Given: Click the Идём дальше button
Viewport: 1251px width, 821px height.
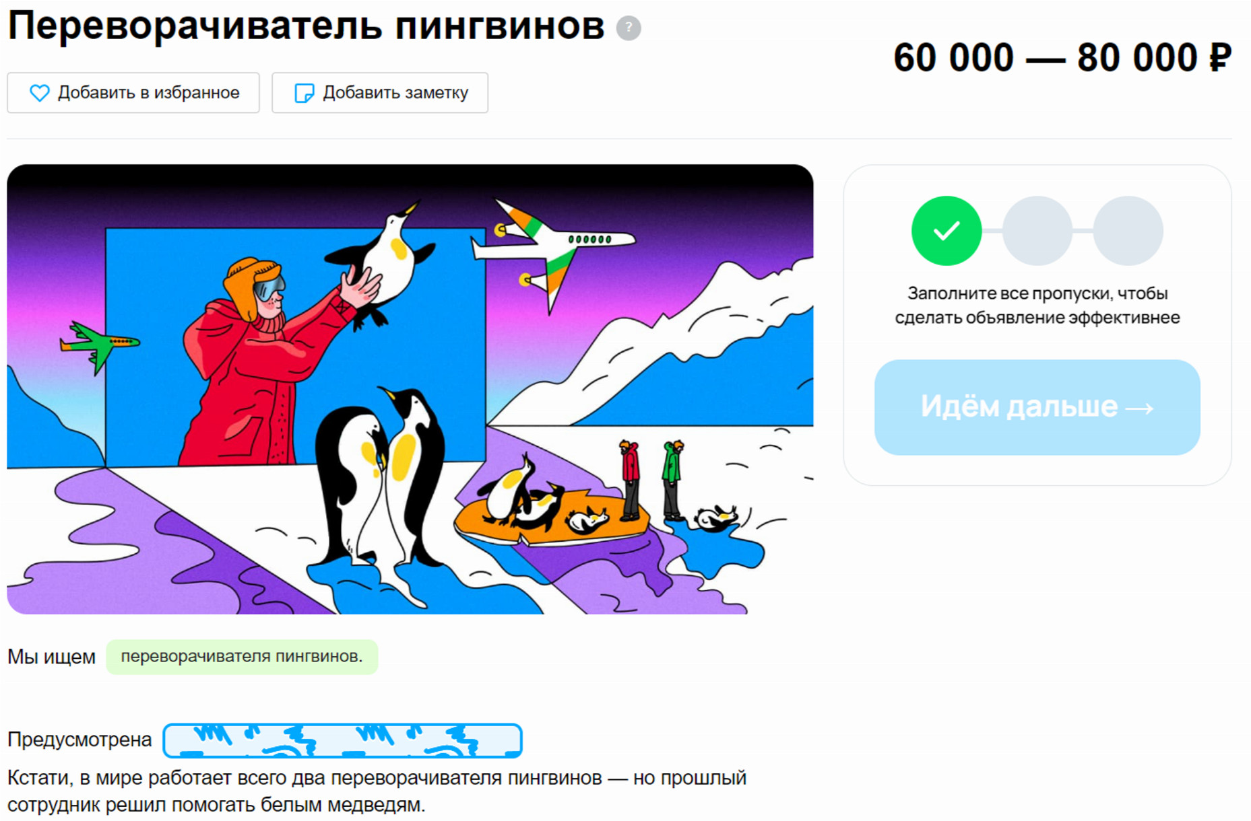Looking at the screenshot, I should 1037,407.
